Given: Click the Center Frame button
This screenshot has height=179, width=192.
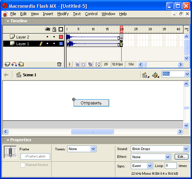Looking at the screenshot, I should point(70,64).
